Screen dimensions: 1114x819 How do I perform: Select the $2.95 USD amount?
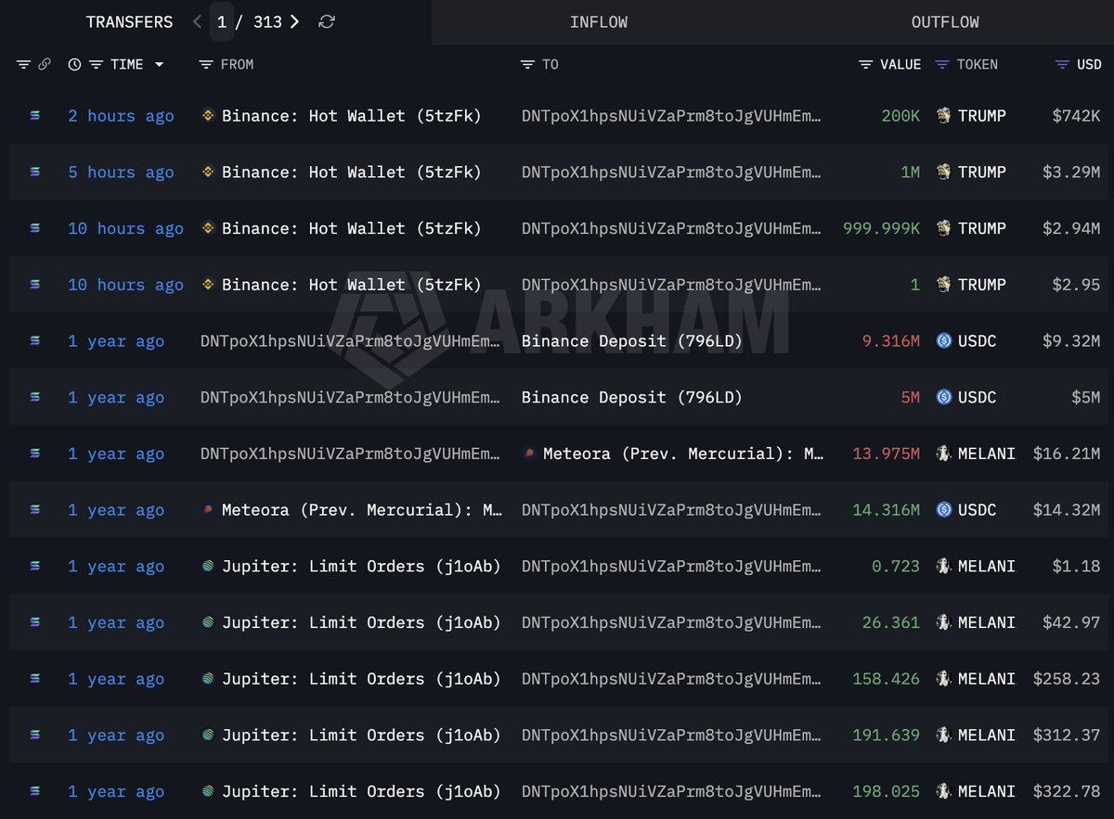coord(1075,285)
